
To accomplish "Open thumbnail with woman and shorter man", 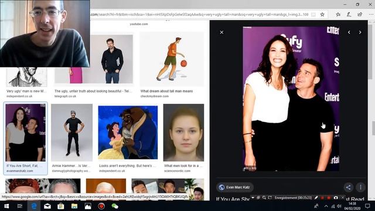I will point(26,132).
